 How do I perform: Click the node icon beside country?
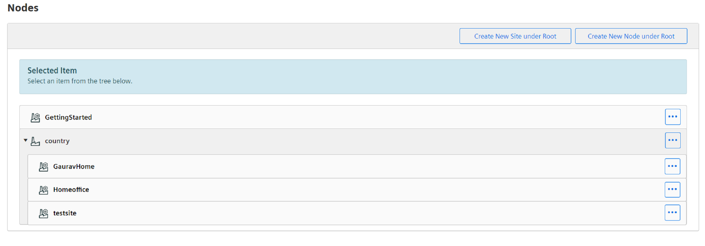35,141
